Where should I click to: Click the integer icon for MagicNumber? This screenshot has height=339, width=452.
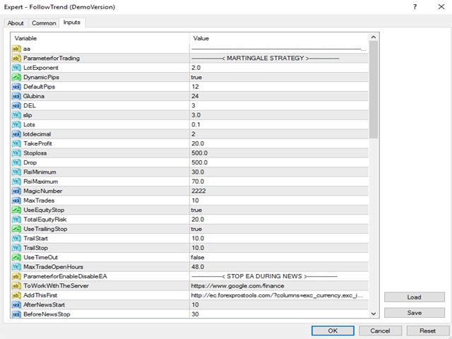pos(16,191)
